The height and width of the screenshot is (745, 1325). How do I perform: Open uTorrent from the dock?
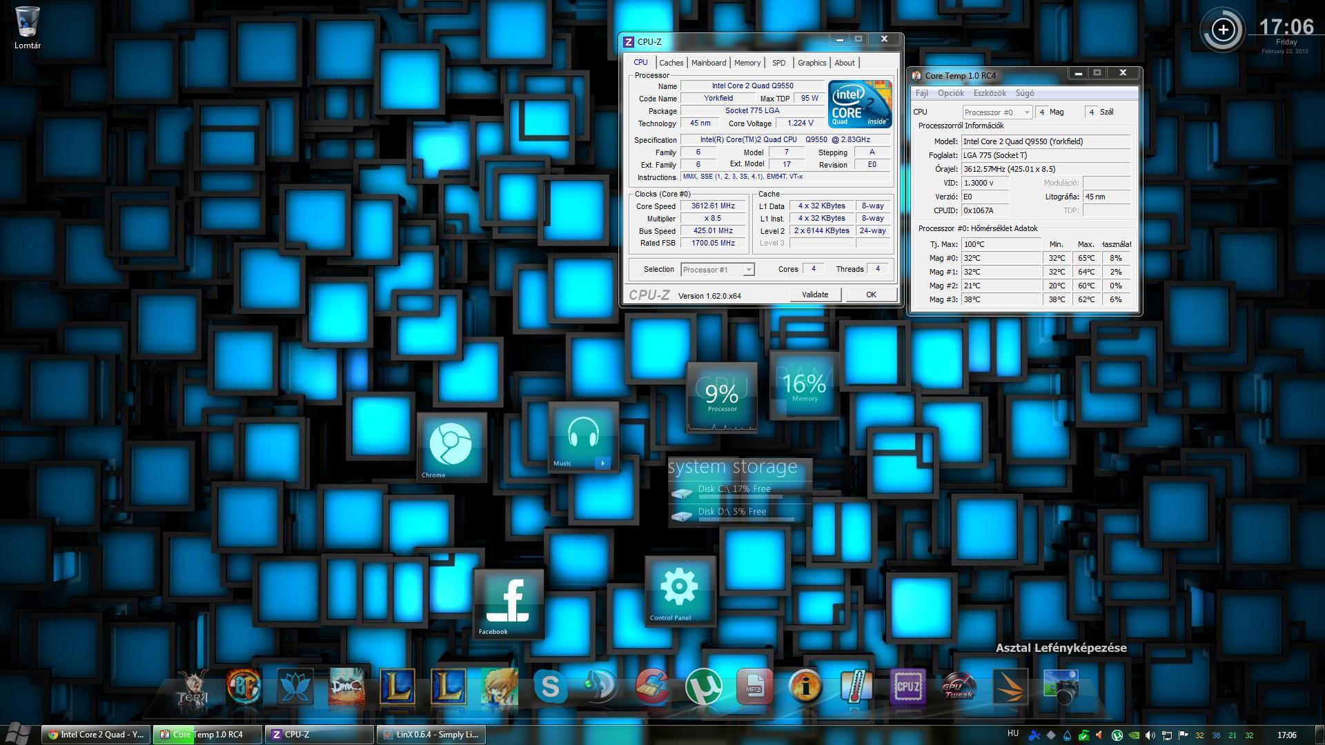pyautogui.click(x=703, y=687)
